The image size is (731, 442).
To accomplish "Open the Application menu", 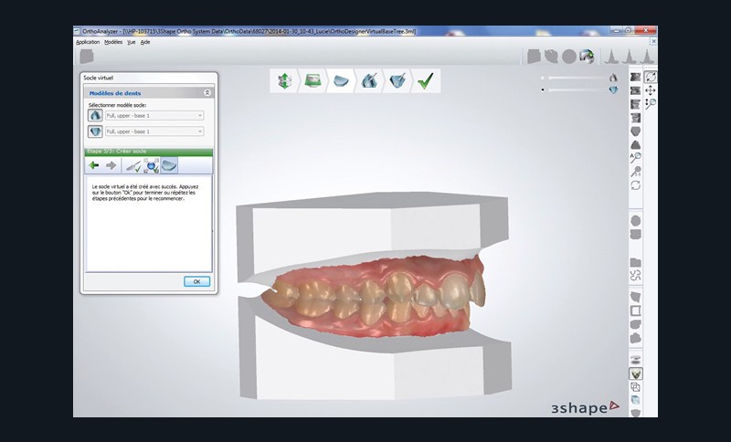I will point(88,42).
